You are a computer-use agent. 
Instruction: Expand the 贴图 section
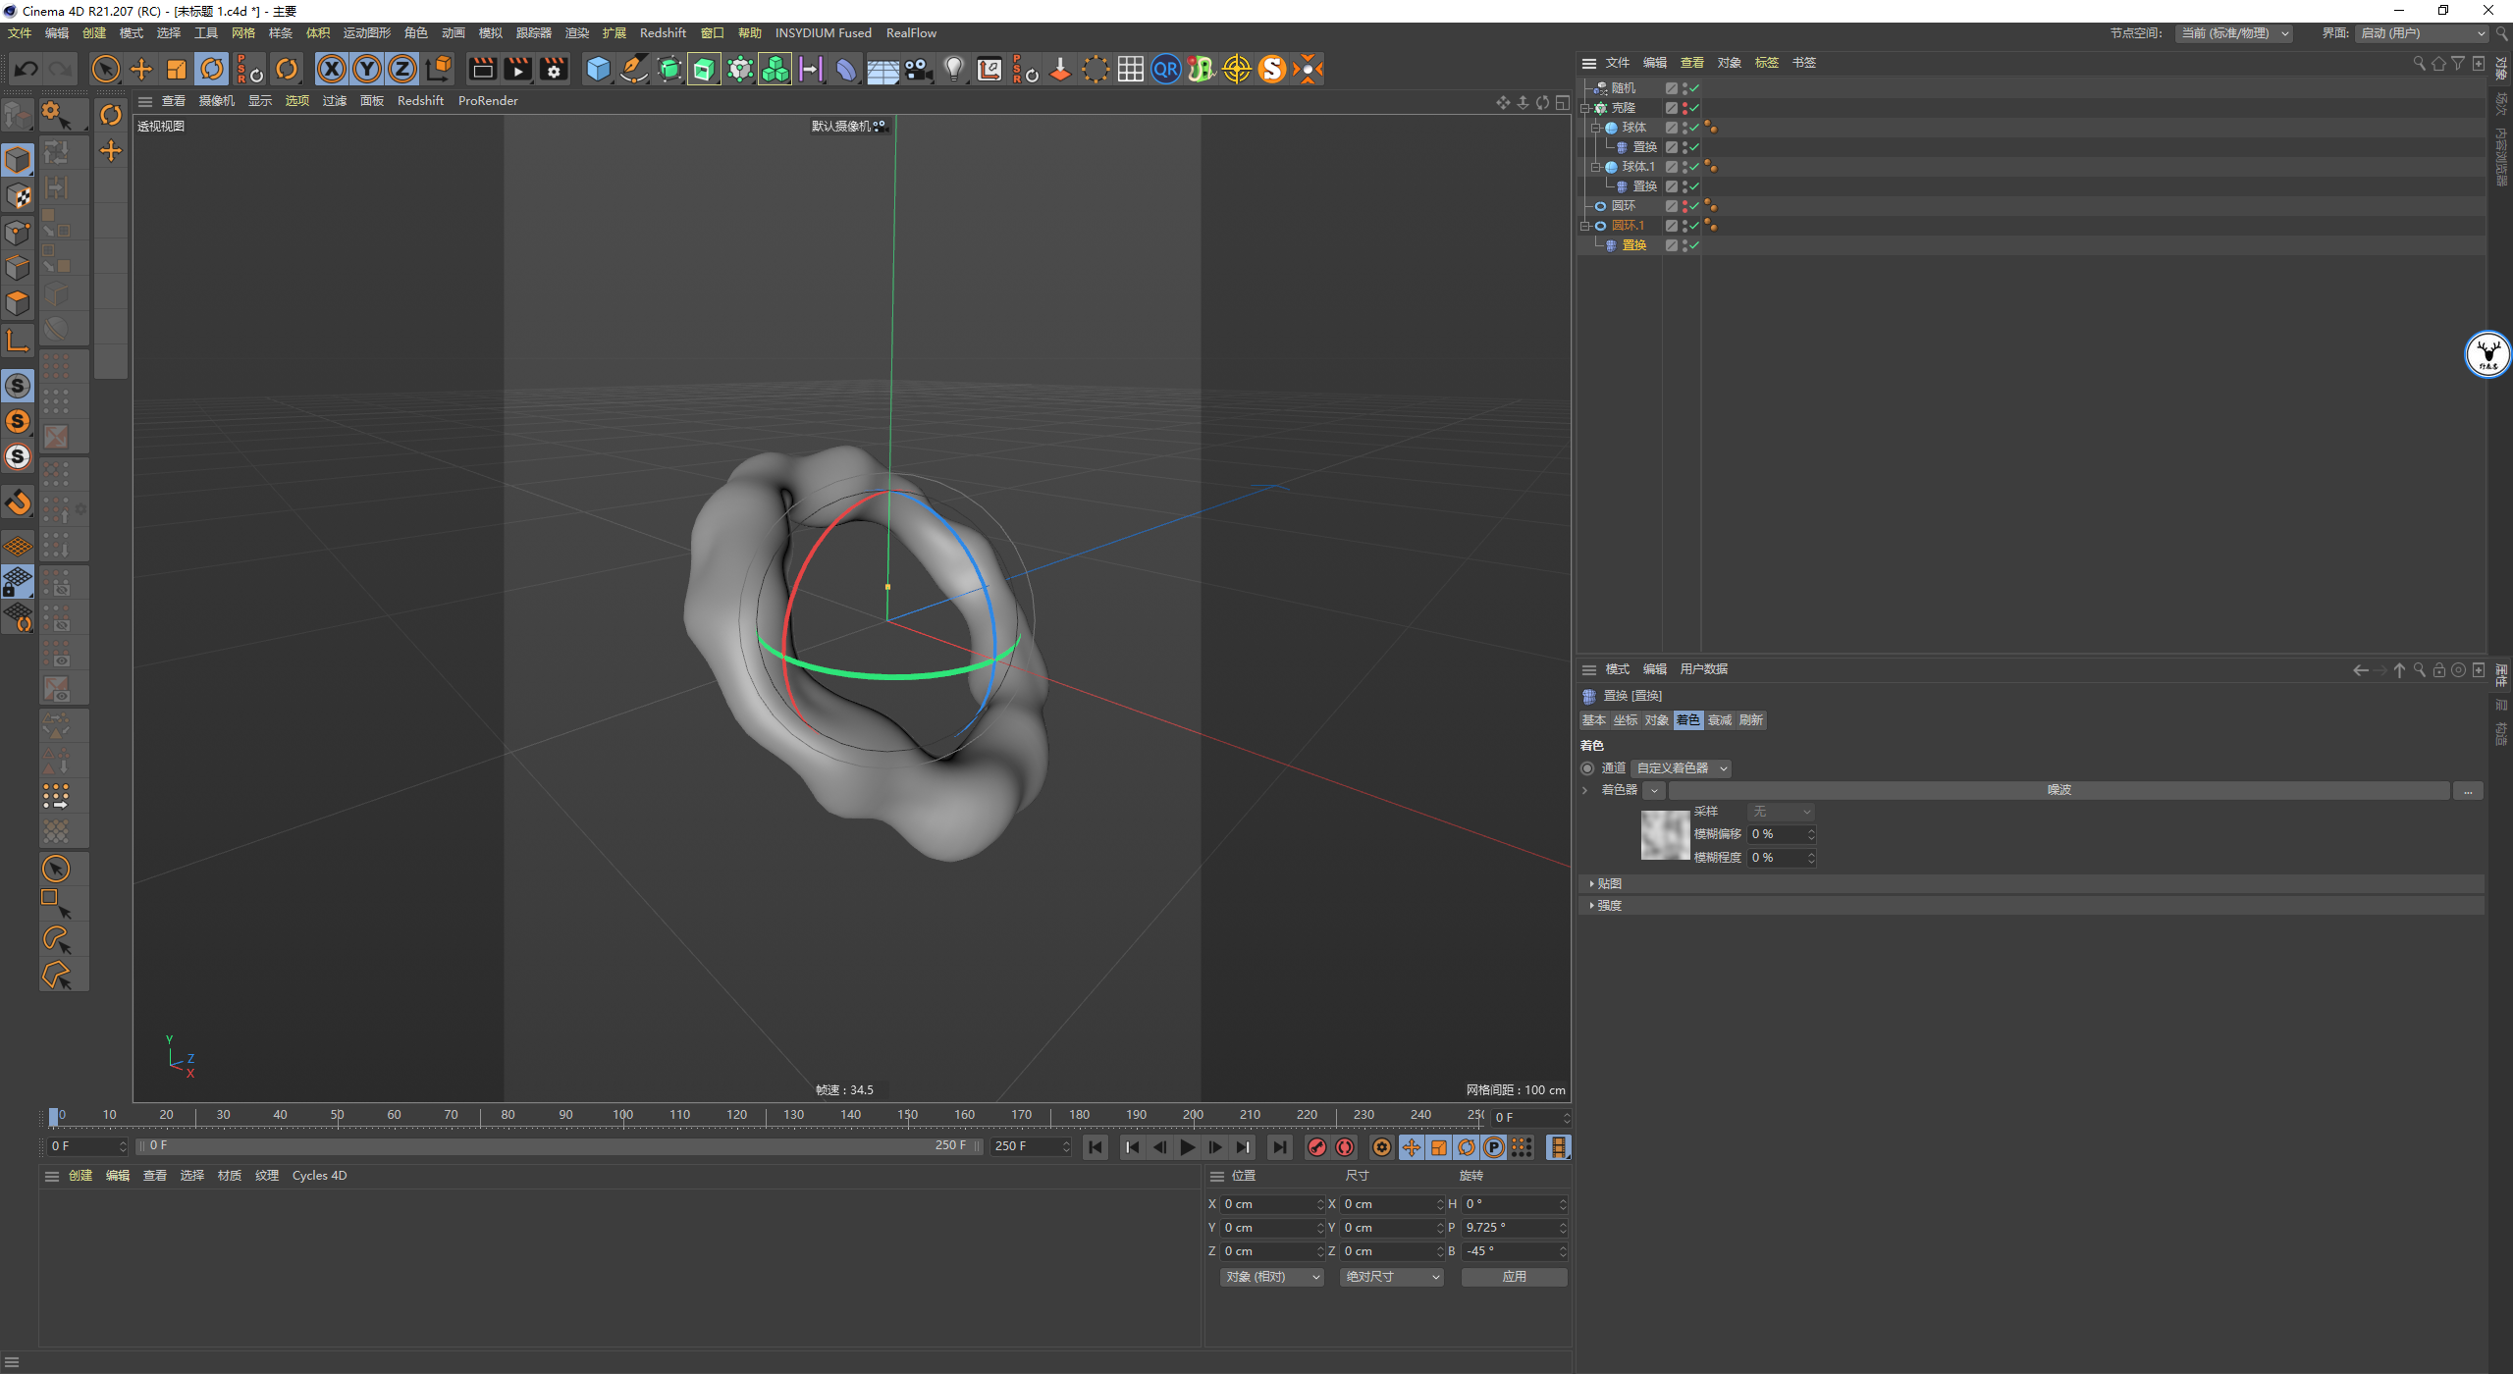tap(1592, 884)
